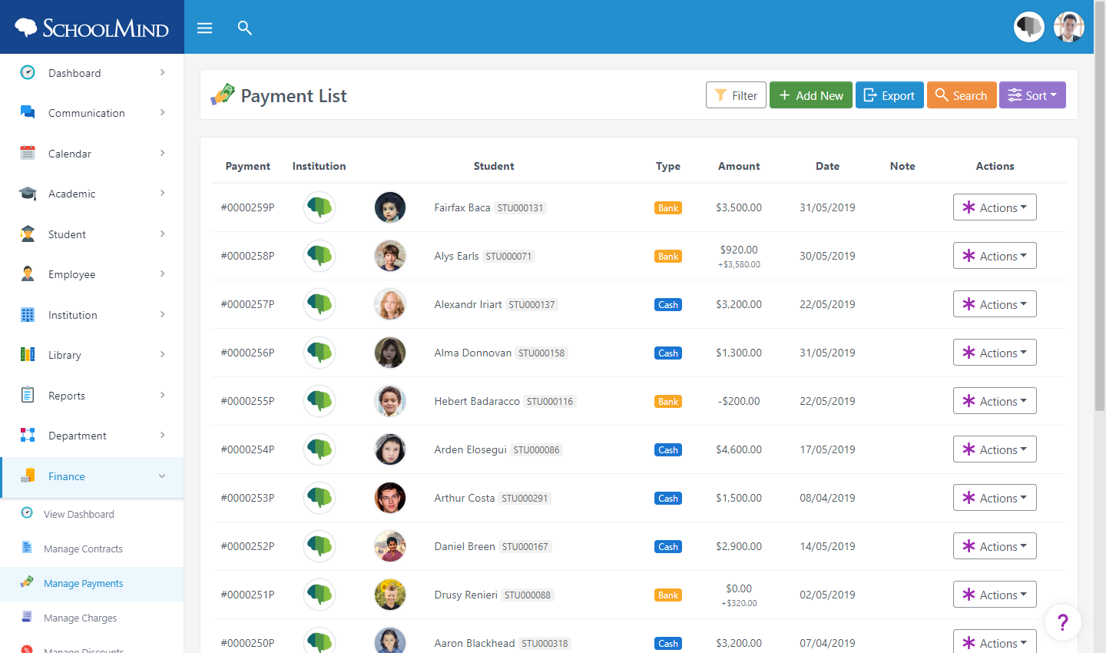Click the Institution building icon
This screenshot has width=1106, height=653.
(x=28, y=314)
